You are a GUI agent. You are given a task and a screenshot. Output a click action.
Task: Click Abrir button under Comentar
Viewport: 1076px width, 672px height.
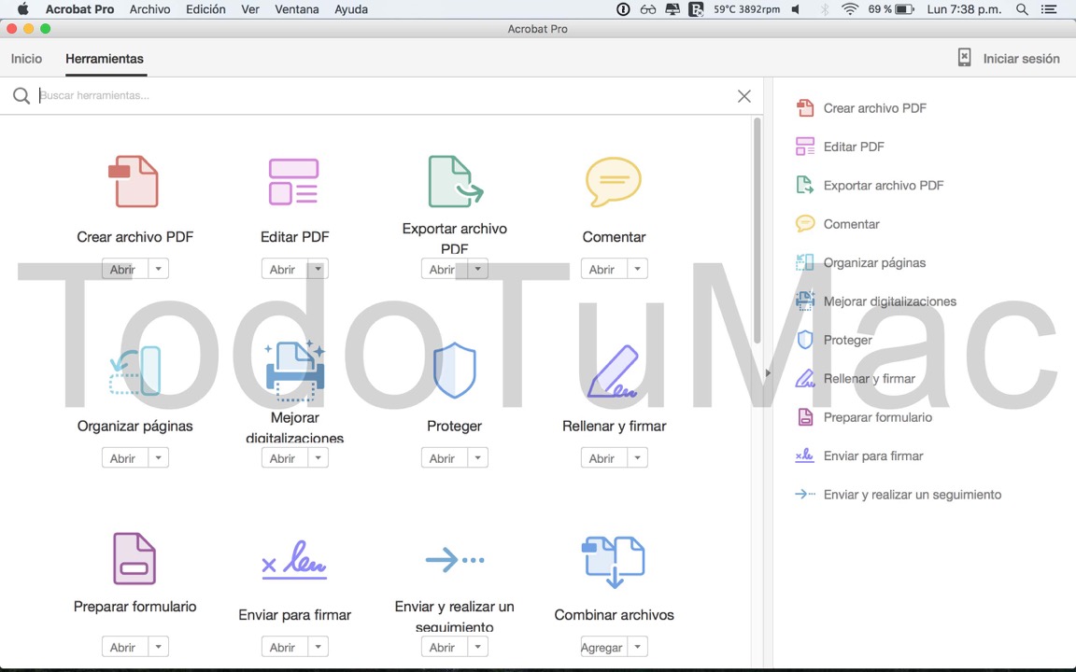point(604,269)
